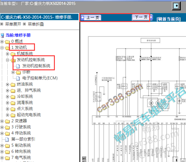186x162 pixels.
Task: Click the folder icon of 0 概述
Action: [x=7, y=42]
